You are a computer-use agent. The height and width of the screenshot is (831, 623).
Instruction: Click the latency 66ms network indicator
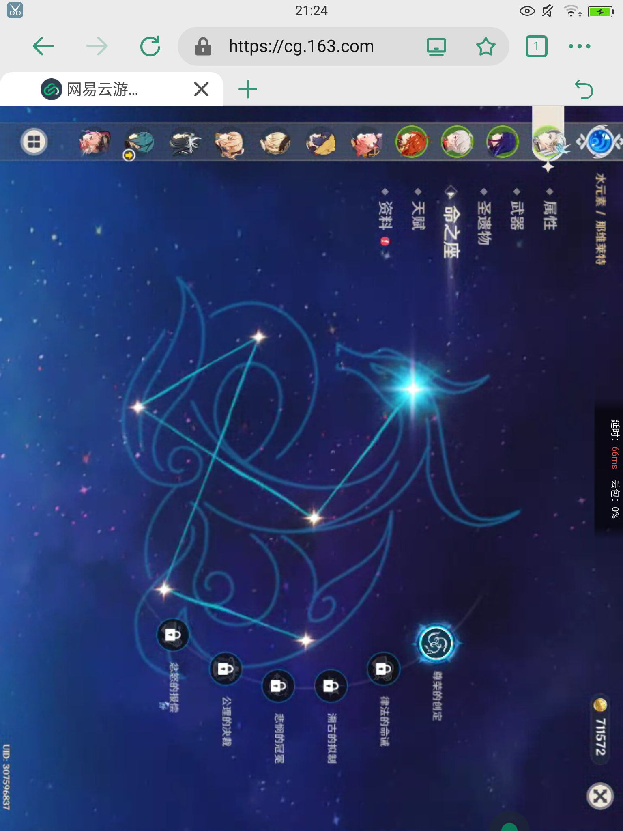[615, 444]
